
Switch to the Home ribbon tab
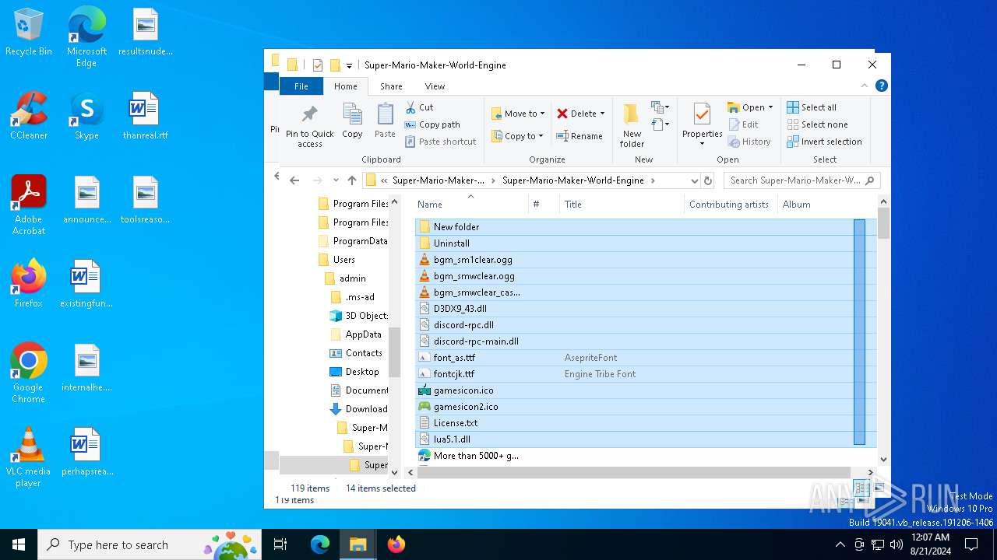click(x=346, y=86)
